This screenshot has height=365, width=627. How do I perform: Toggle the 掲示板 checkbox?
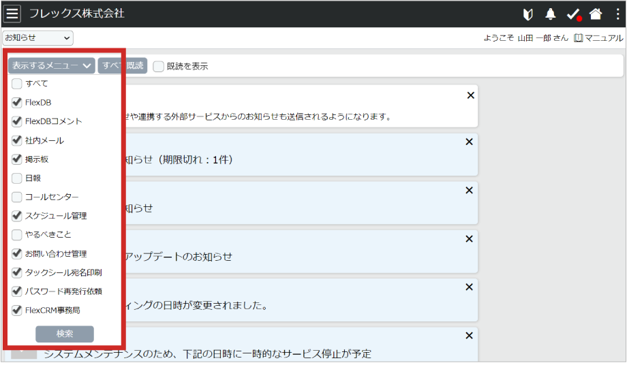pos(17,159)
